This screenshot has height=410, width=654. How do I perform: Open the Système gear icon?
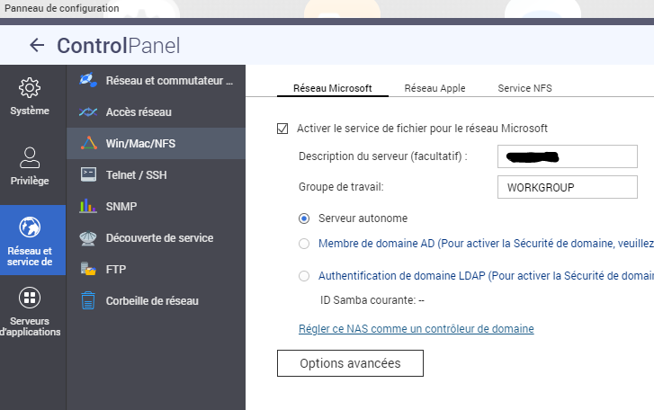(30, 88)
